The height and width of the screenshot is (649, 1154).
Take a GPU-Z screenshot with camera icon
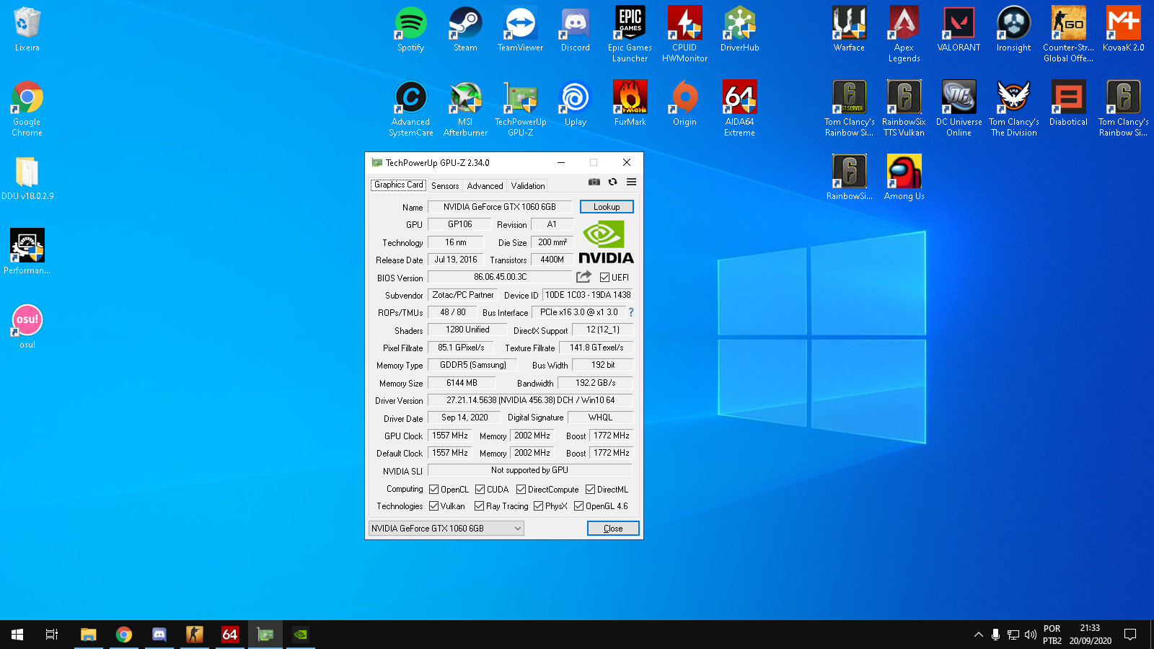pyautogui.click(x=594, y=182)
